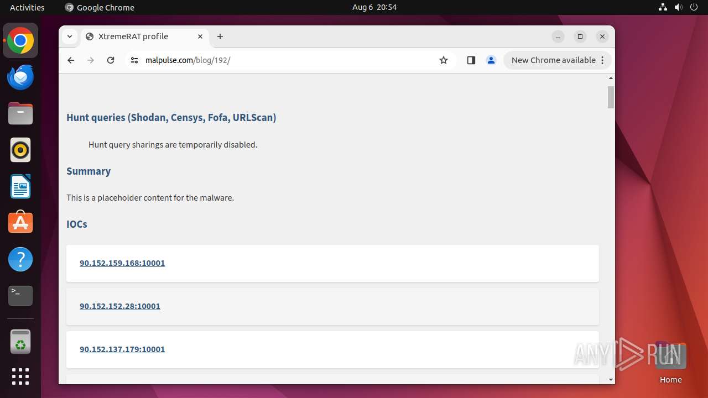
Task: Open site information icon in address bar
Action: 134,60
